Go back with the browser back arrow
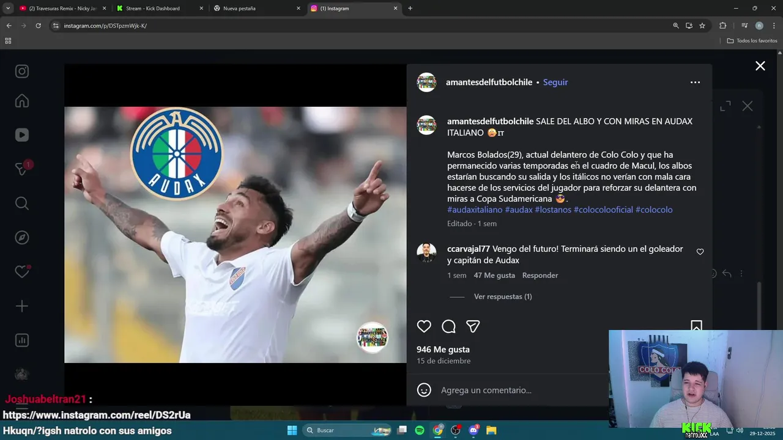783x440 pixels. click(x=9, y=26)
